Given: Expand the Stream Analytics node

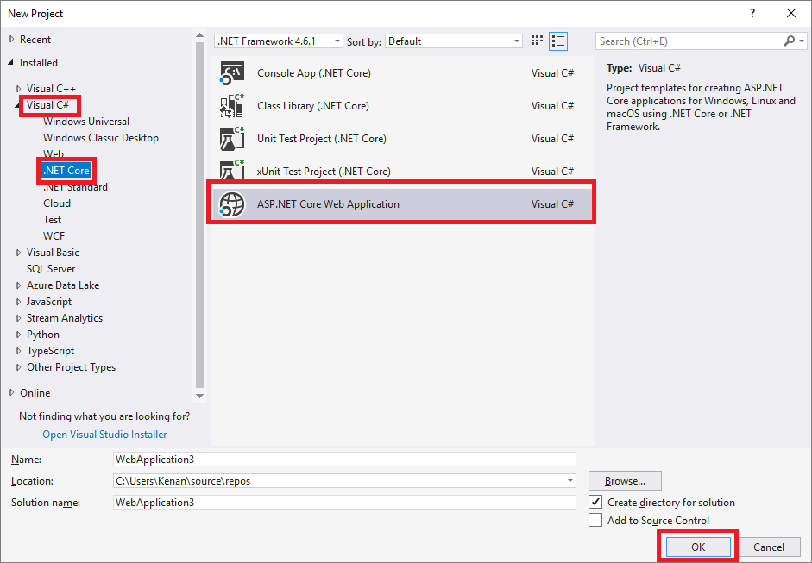Looking at the screenshot, I should pyautogui.click(x=19, y=318).
